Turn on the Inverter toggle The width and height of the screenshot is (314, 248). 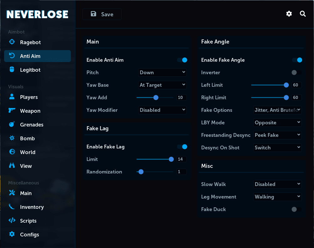[296, 72]
